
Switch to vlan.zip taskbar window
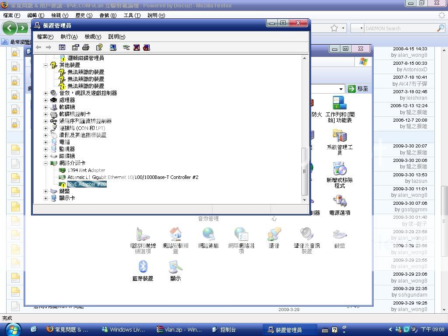179,329
